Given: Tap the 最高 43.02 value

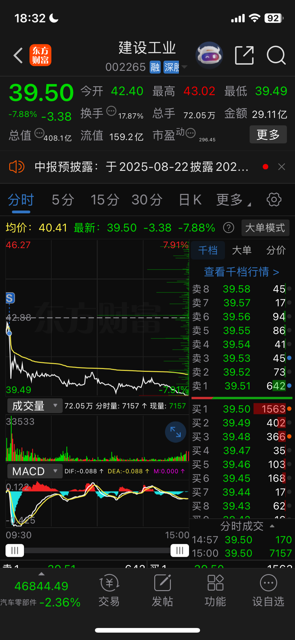Looking at the screenshot, I should (x=199, y=91).
